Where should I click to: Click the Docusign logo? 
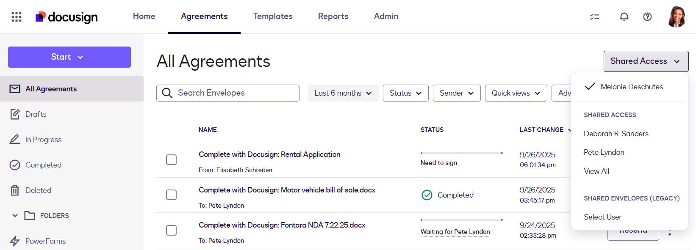[x=67, y=17]
